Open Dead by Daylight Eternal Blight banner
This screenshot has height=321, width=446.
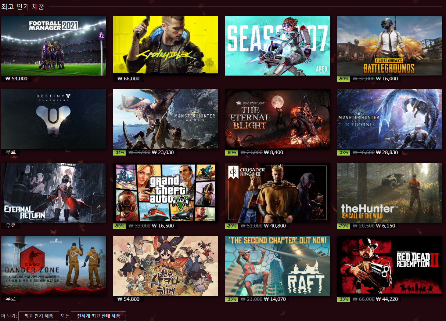point(277,119)
